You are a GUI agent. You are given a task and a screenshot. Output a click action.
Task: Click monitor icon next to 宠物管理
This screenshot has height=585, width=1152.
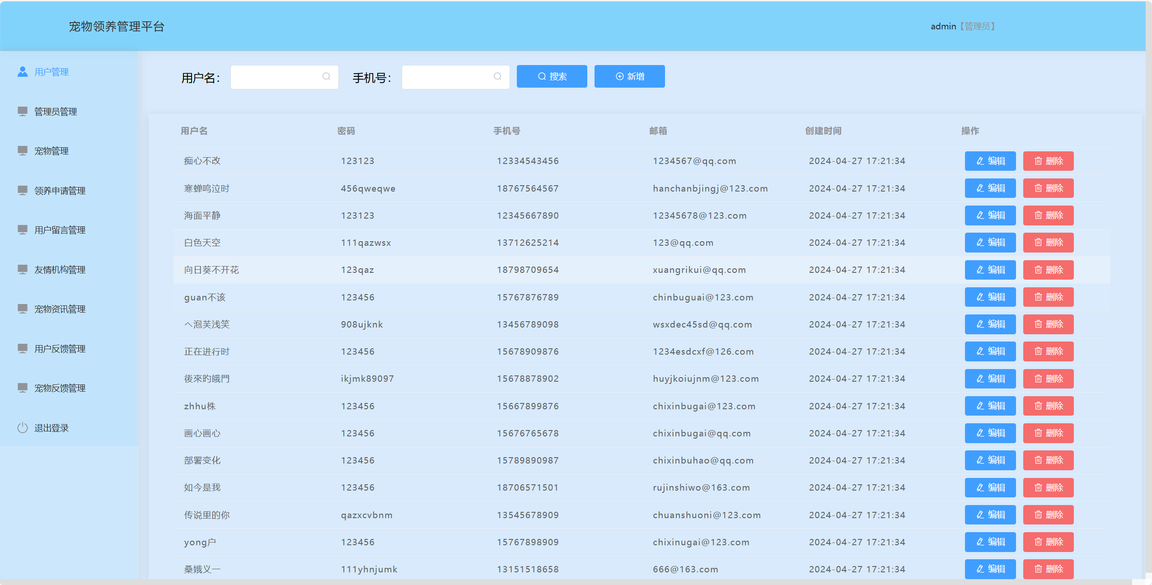[x=23, y=150]
